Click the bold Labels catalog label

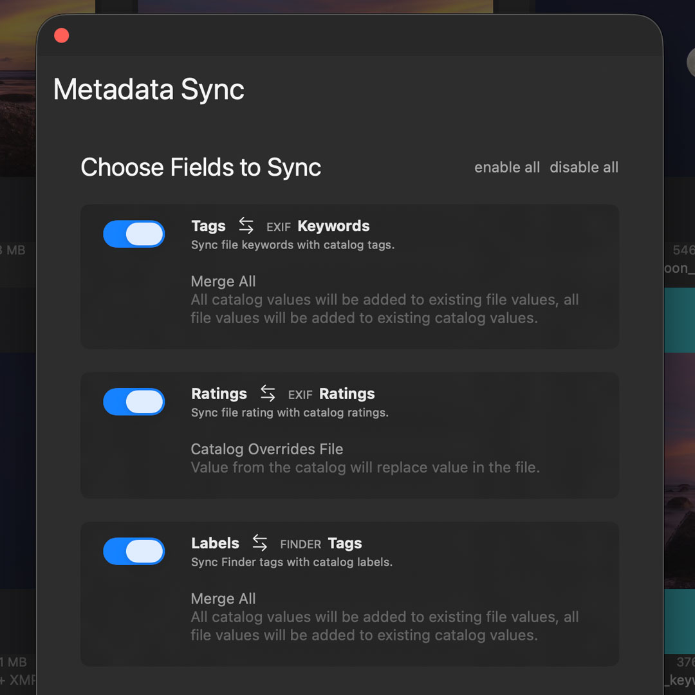[215, 543]
